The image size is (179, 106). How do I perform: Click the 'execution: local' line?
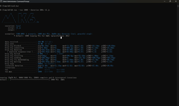click(13, 26)
